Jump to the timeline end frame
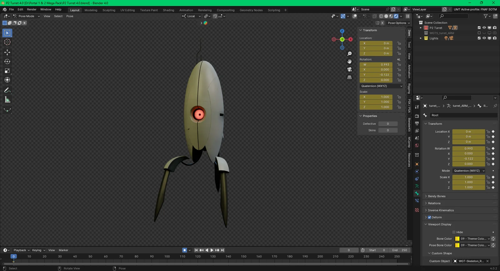This screenshot has height=271, width=500. [x=222, y=250]
